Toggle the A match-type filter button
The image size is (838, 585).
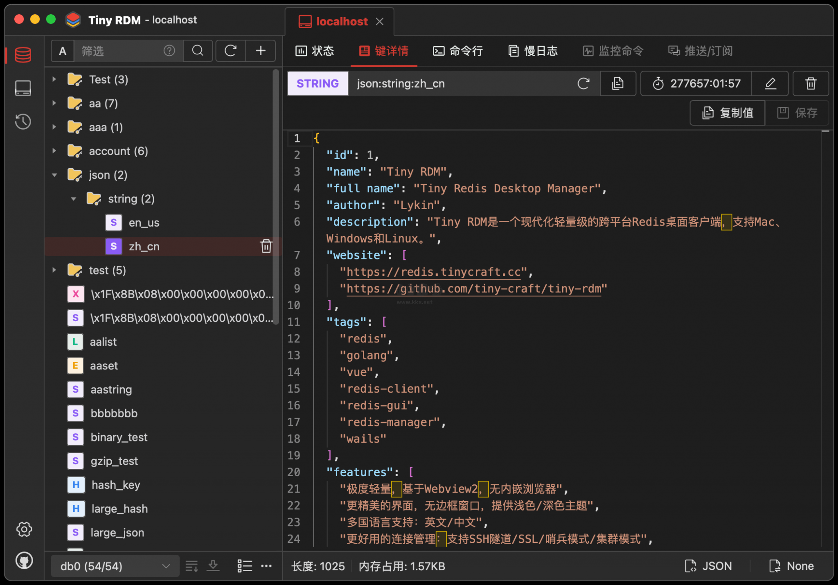click(62, 51)
